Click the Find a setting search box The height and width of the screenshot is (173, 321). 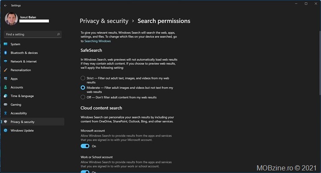33,34
